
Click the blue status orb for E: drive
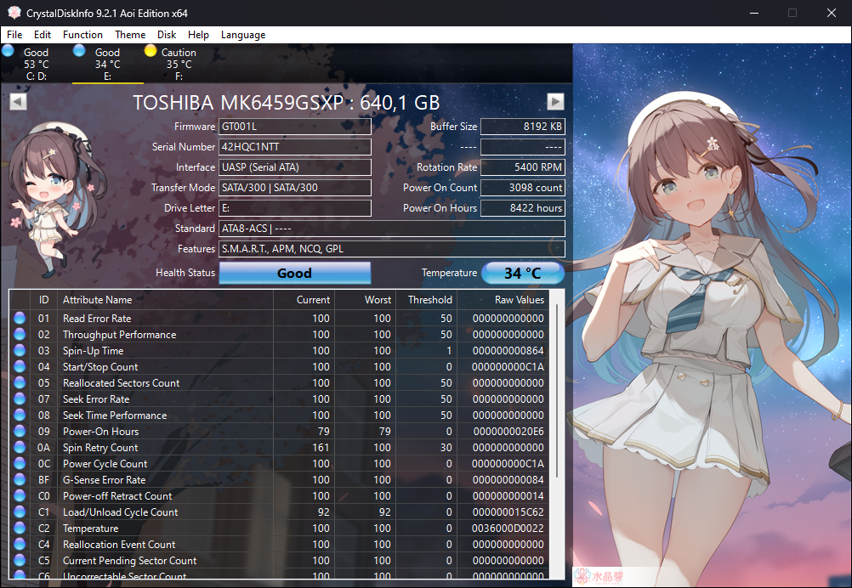pos(79,51)
